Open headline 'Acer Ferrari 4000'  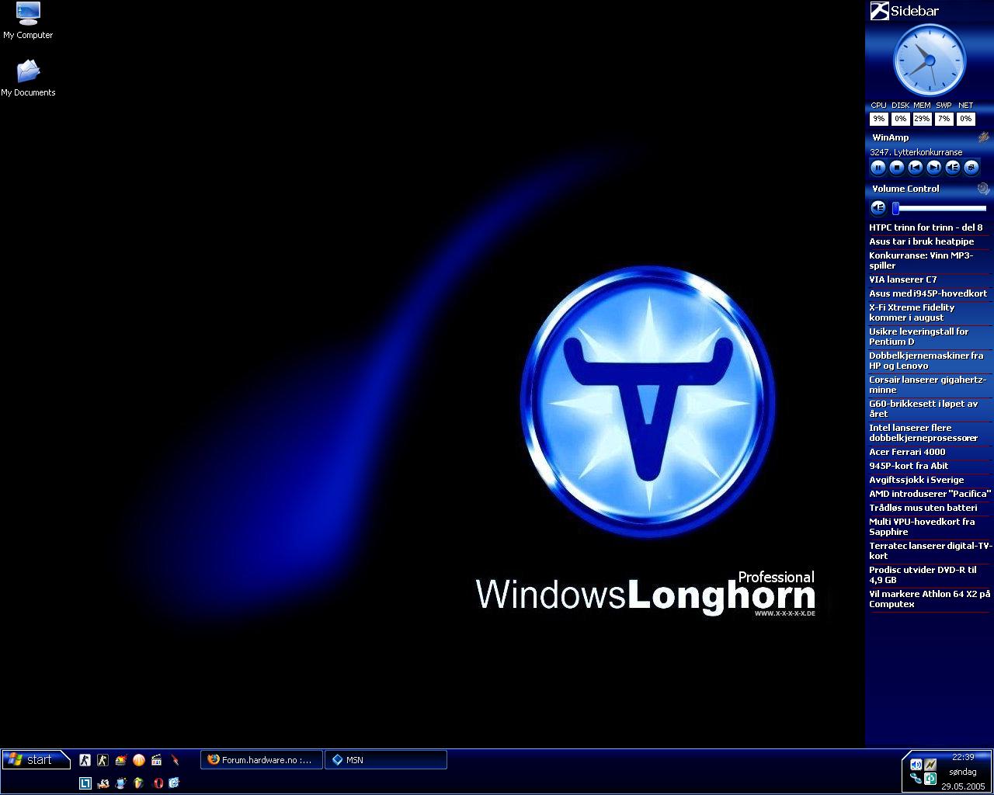click(907, 452)
